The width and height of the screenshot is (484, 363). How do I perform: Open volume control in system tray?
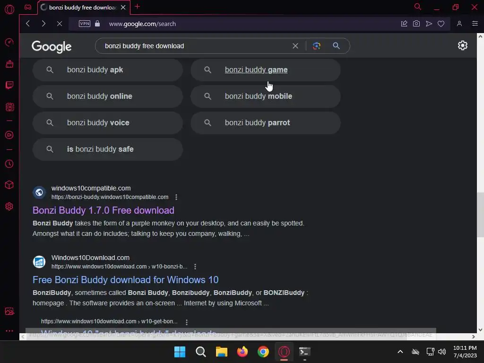pos(442,352)
